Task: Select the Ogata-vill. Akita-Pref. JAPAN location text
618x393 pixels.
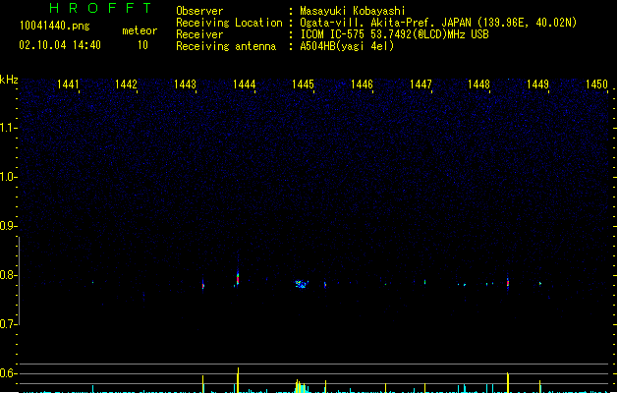Action: click(x=438, y=23)
